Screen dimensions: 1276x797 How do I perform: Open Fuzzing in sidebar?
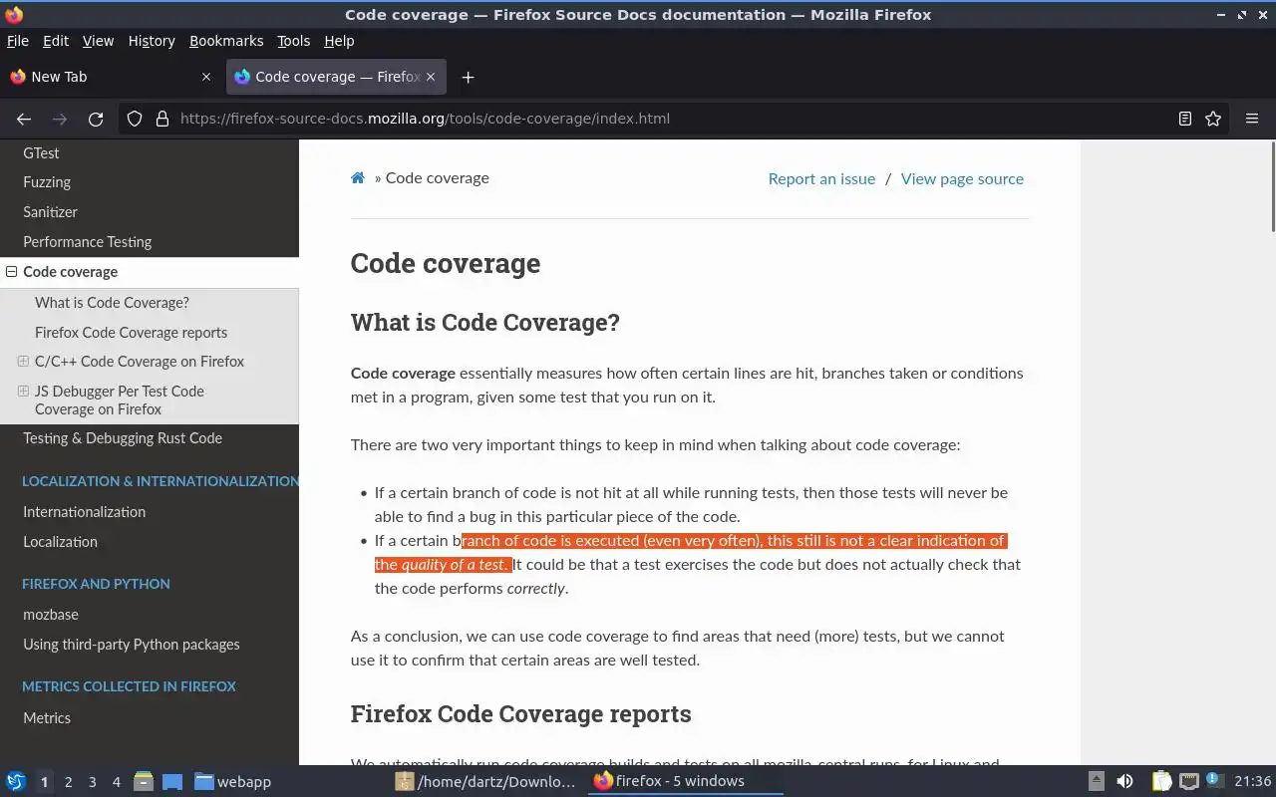[x=47, y=182]
